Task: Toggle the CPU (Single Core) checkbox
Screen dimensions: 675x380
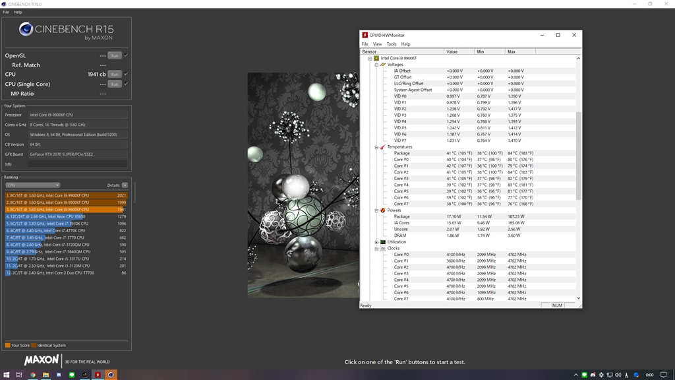Action: [126, 84]
